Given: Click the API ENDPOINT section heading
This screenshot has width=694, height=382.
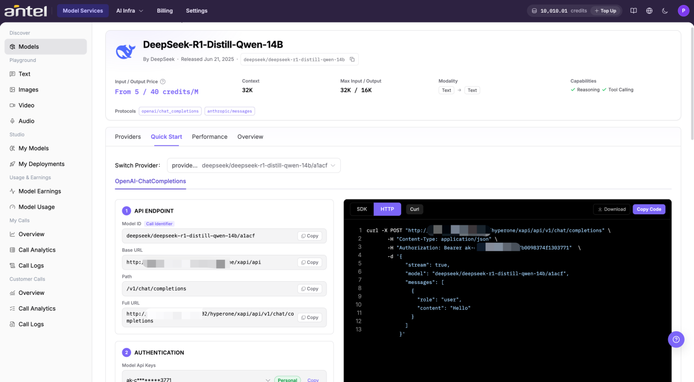Looking at the screenshot, I should [154, 210].
